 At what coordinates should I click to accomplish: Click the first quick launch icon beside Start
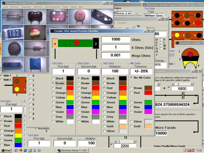(x=16, y=150)
